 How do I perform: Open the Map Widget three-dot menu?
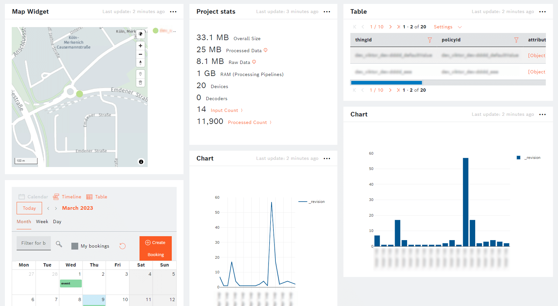173,12
